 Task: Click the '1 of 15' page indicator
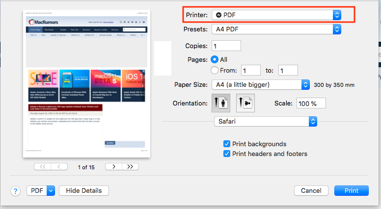click(x=86, y=167)
